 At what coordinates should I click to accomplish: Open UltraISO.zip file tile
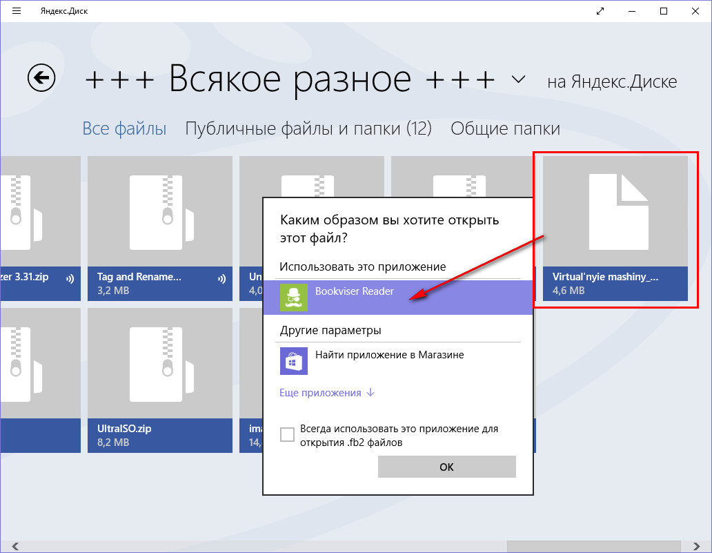tap(160, 380)
